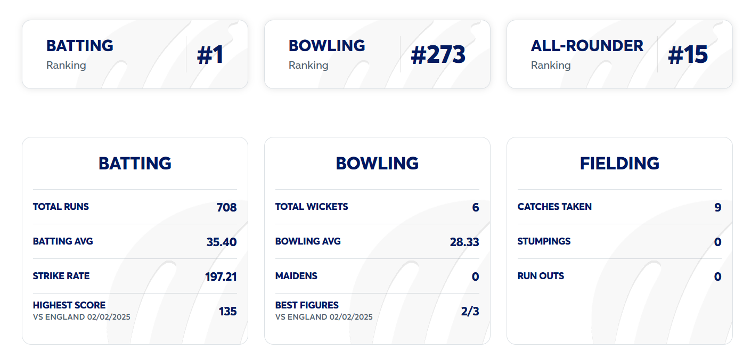Select the Stumpings row label

point(544,241)
